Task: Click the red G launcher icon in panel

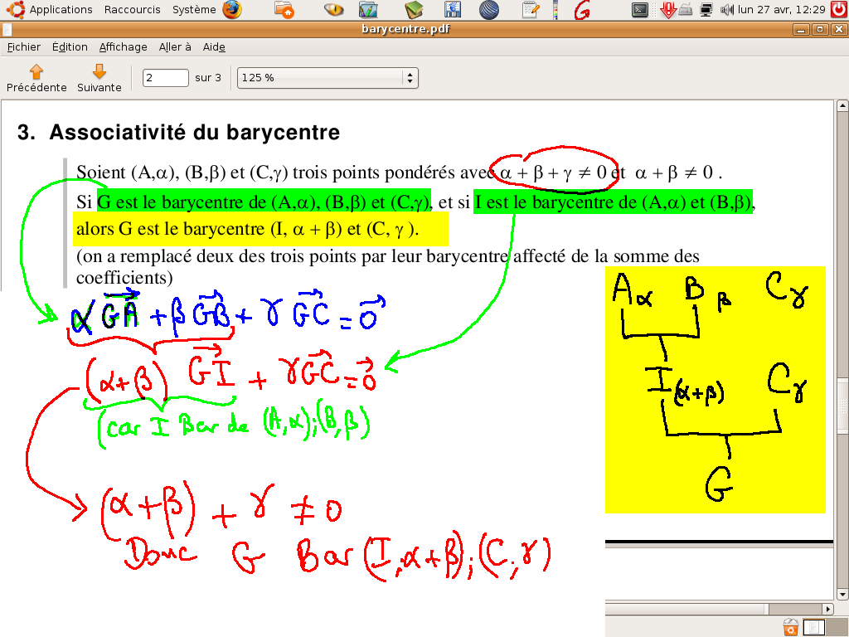Action: pyautogui.click(x=582, y=10)
